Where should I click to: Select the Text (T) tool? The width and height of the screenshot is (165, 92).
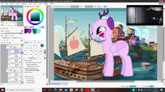37,45
